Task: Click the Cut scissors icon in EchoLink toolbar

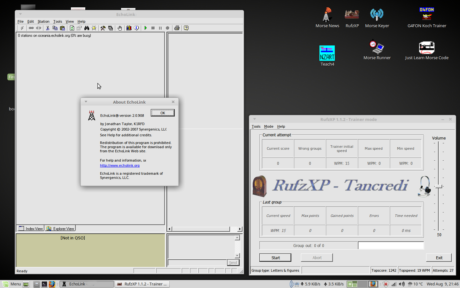Action: coord(48,28)
